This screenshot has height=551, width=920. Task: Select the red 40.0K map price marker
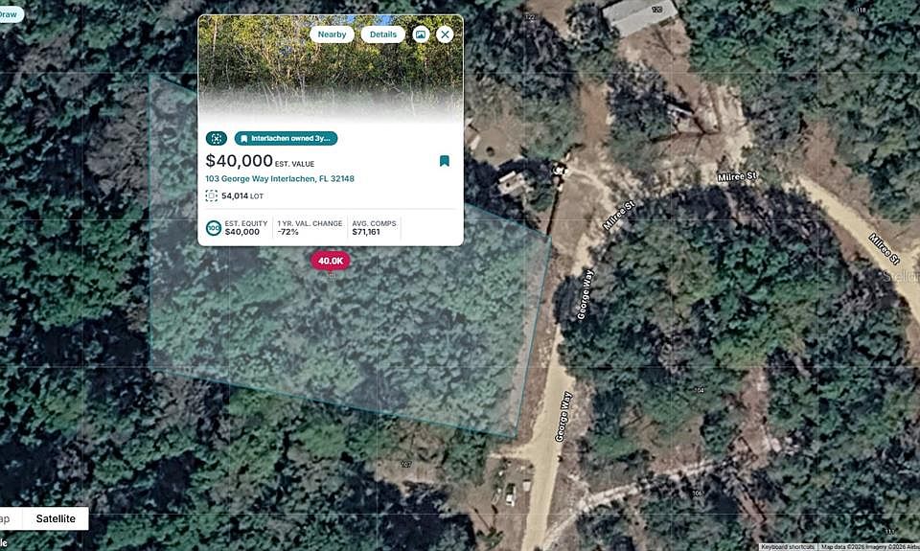[x=331, y=261]
